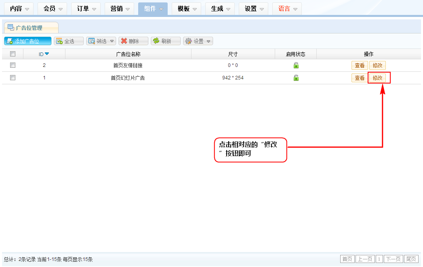Click 查看 for 首页友情链接
423x267 pixels.
359,65
